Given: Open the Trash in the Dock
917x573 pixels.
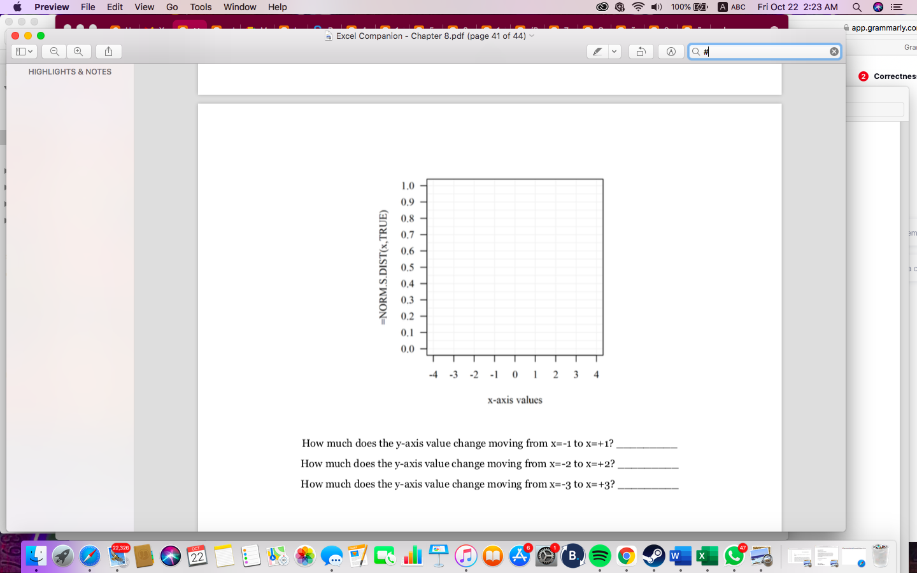Looking at the screenshot, I should (x=880, y=556).
